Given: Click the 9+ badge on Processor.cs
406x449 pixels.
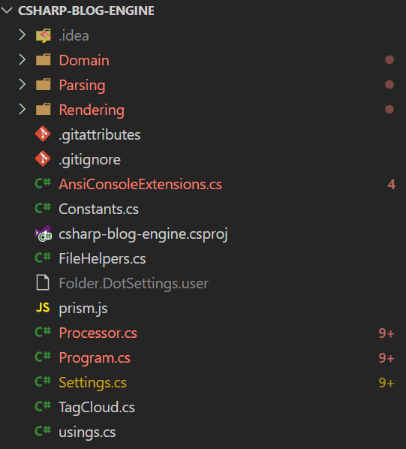Looking at the screenshot, I should (386, 333).
